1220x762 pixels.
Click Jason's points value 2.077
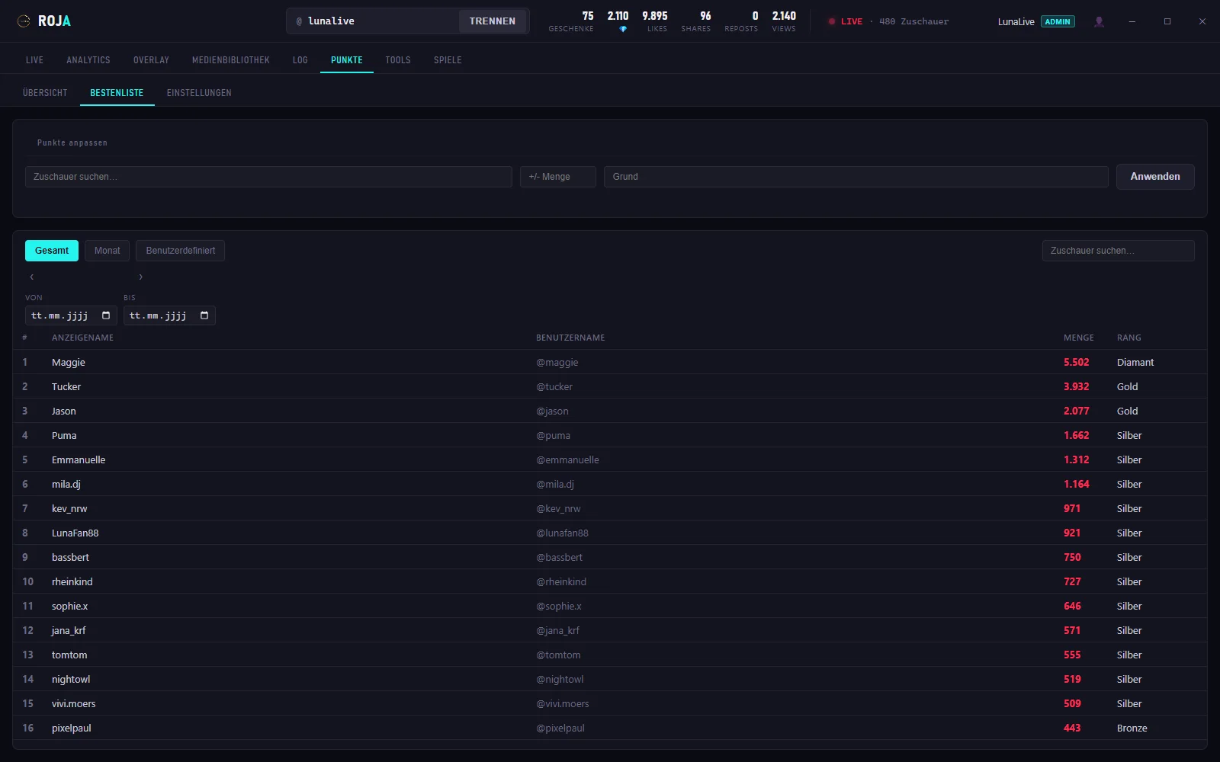pos(1077,411)
